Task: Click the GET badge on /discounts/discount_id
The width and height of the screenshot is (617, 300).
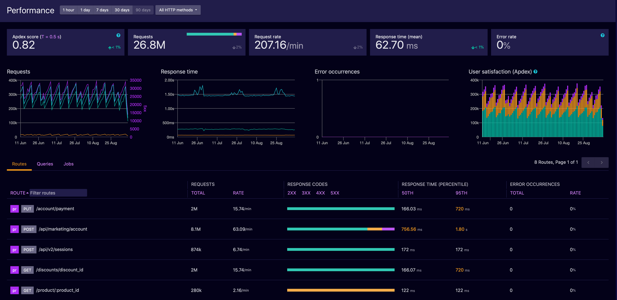Action: click(x=27, y=270)
